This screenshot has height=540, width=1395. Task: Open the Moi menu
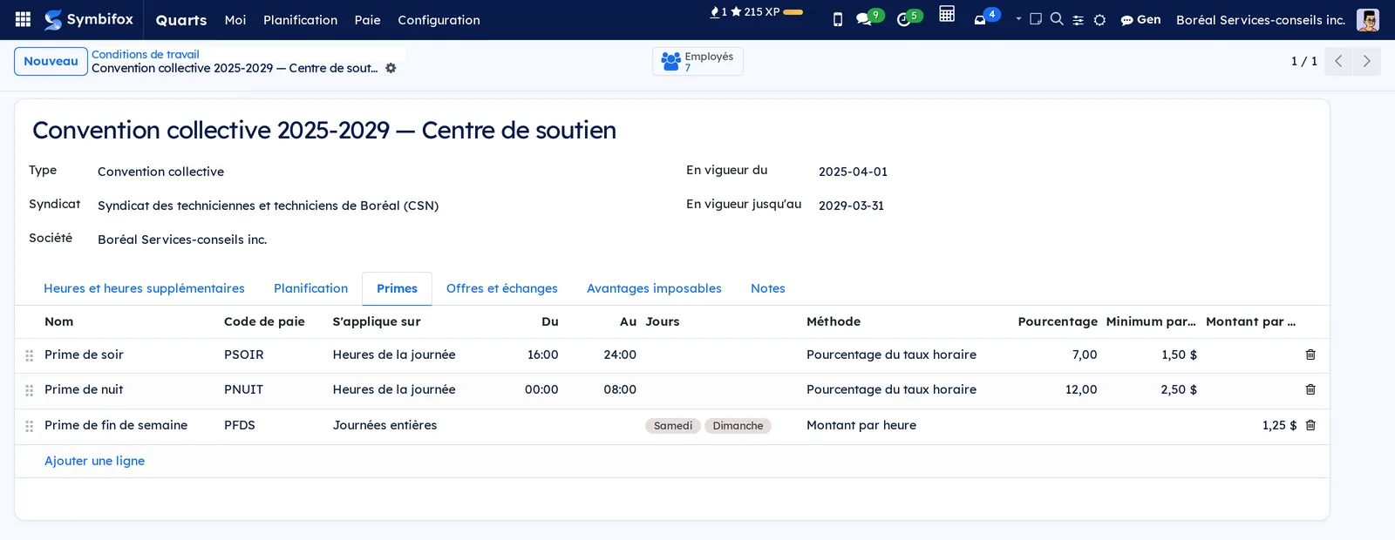(235, 20)
